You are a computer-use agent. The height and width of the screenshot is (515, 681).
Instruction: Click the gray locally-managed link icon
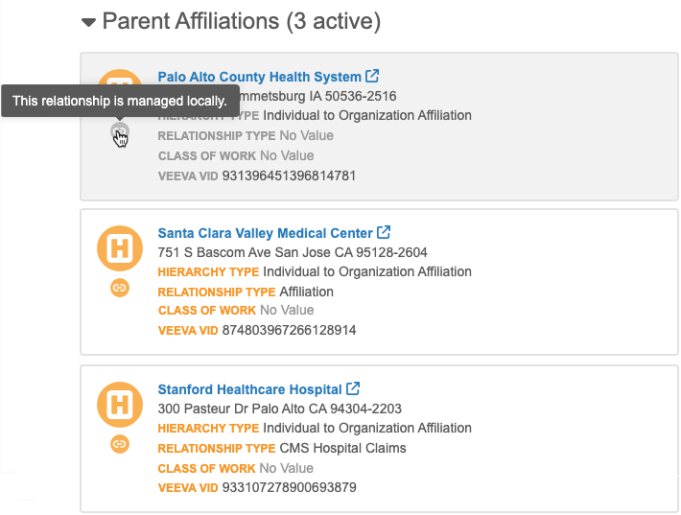120,131
